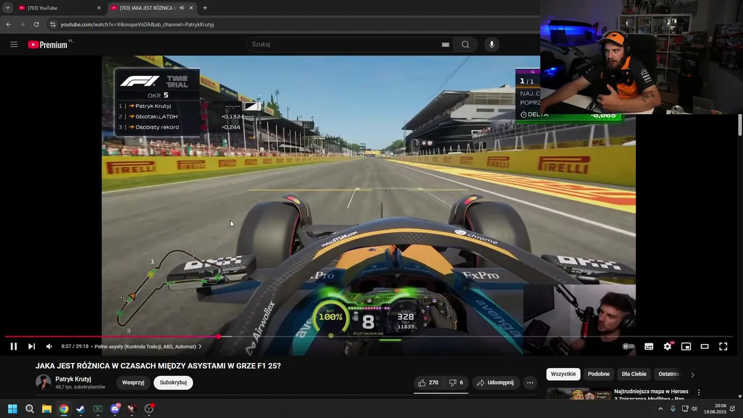Screen dimensions: 743x418
Task: Expand chapter Pełne asysty chevron
Action: (x=200, y=347)
